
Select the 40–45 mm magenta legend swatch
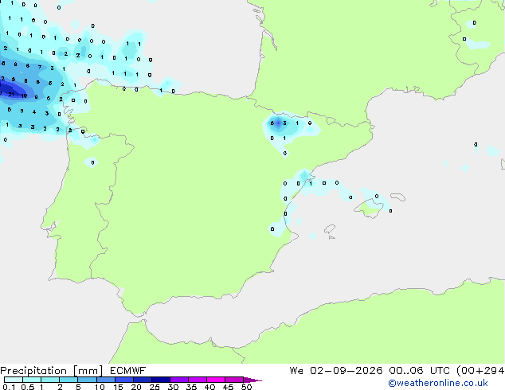[x=216, y=380]
